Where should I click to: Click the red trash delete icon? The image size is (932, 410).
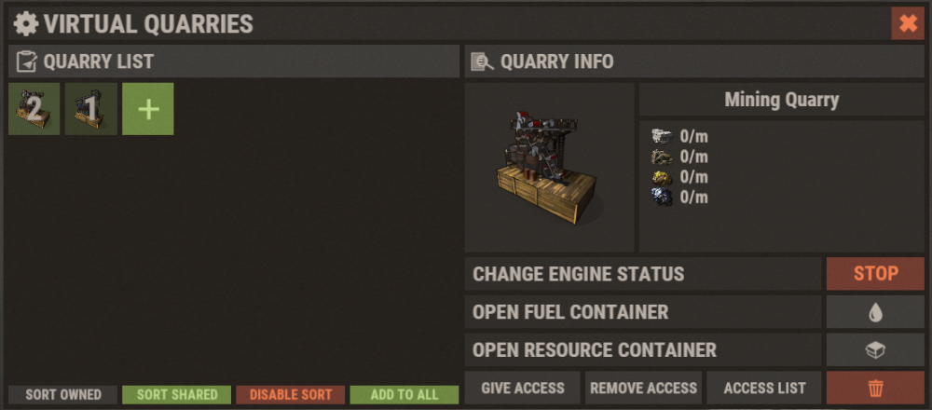tap(875, 388)
